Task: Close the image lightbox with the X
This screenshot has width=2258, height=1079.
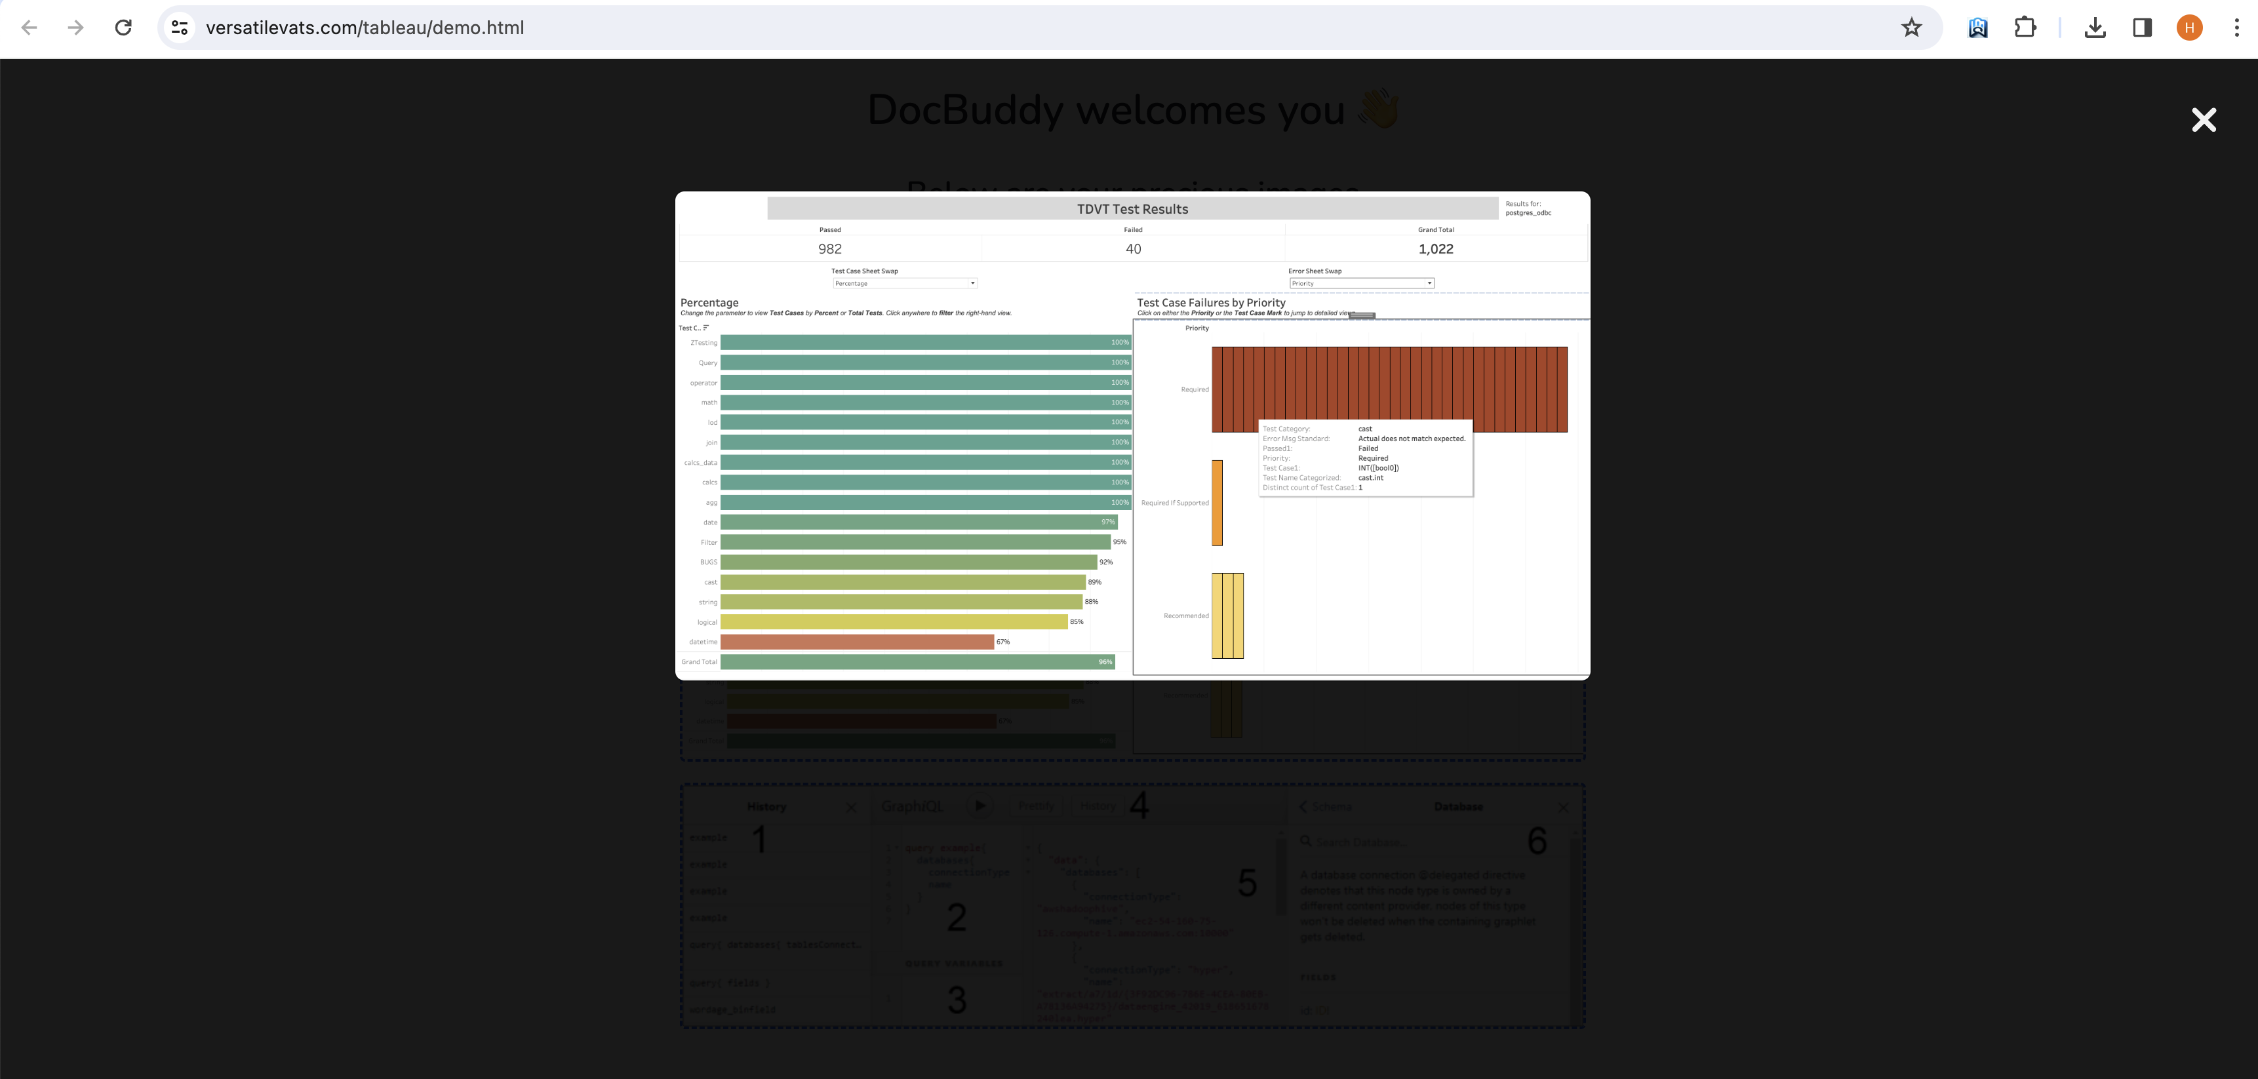Action: (x=2204, y=120)
